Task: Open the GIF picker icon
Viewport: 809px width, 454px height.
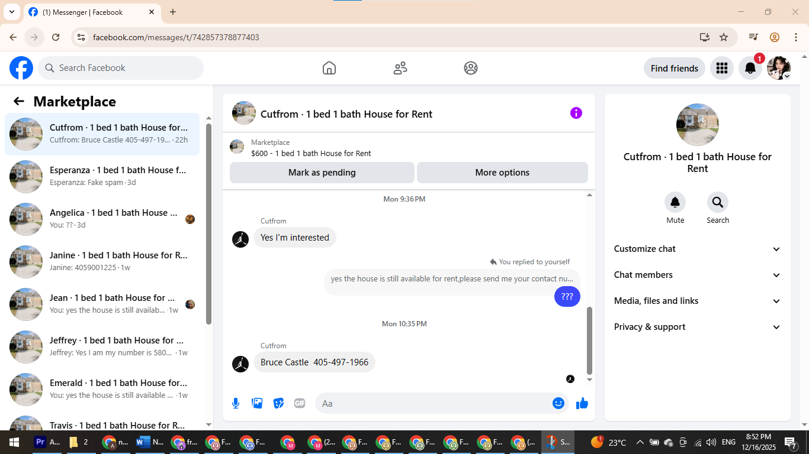Action: [300, 403]
